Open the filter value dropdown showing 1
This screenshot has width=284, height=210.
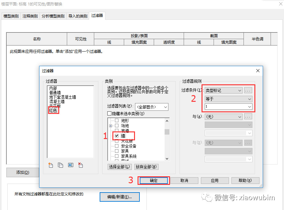(229, 107)
